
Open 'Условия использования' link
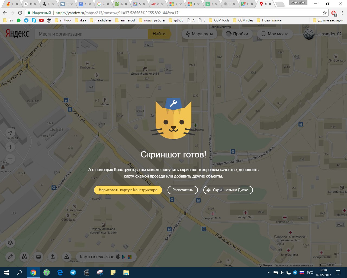294,265
